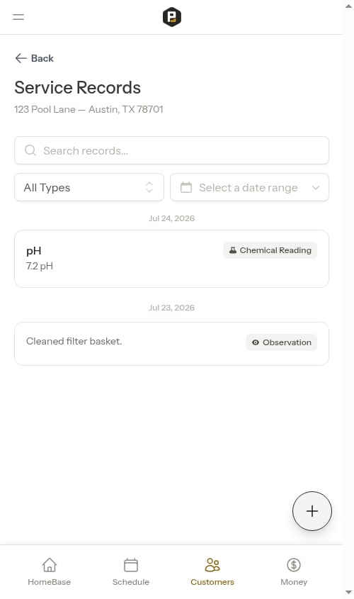The image size is (354, 599).
Task: Click the scrollbar down arrow
Action: click(x=348, y=593)
